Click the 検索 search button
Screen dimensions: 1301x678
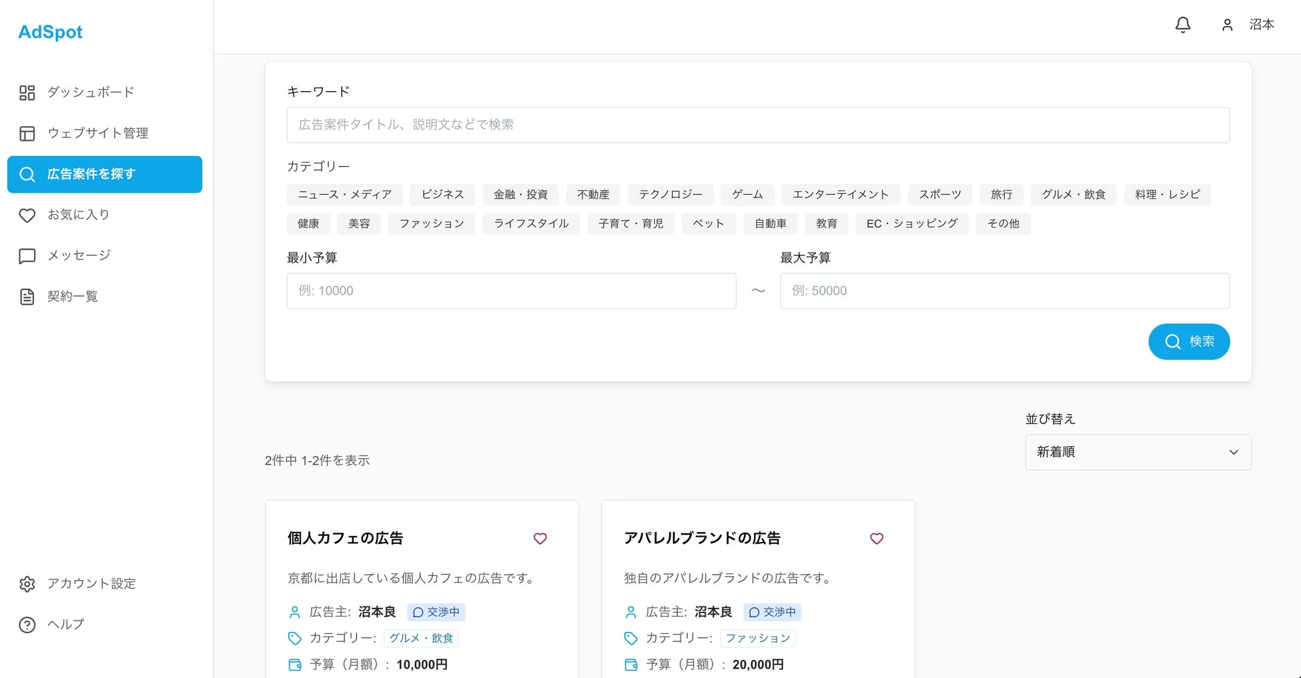coord(1189,341)
